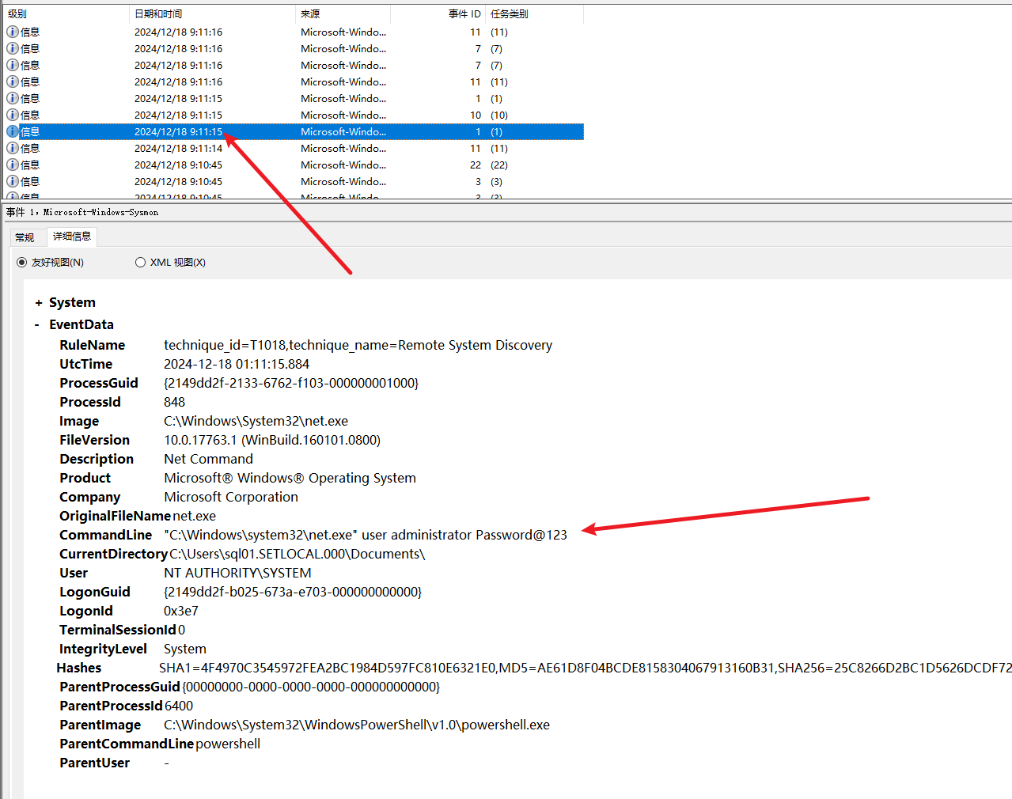Sort by the 日期和时间 column header
The width and height of the screenshot is (1012, 799).
(212, 13)
